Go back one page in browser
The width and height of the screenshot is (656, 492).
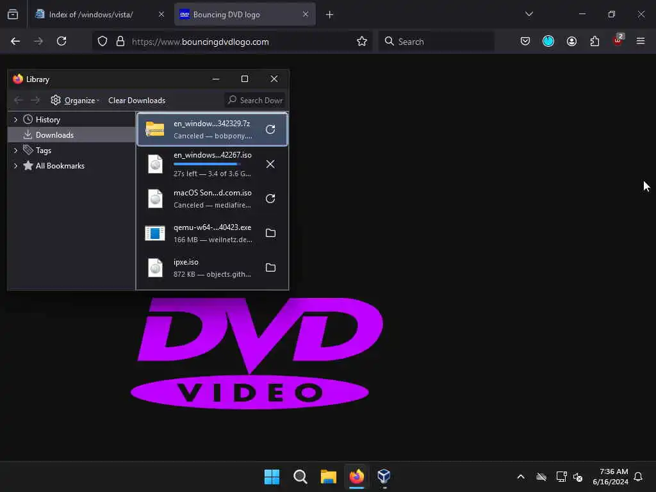coord(15,41)
